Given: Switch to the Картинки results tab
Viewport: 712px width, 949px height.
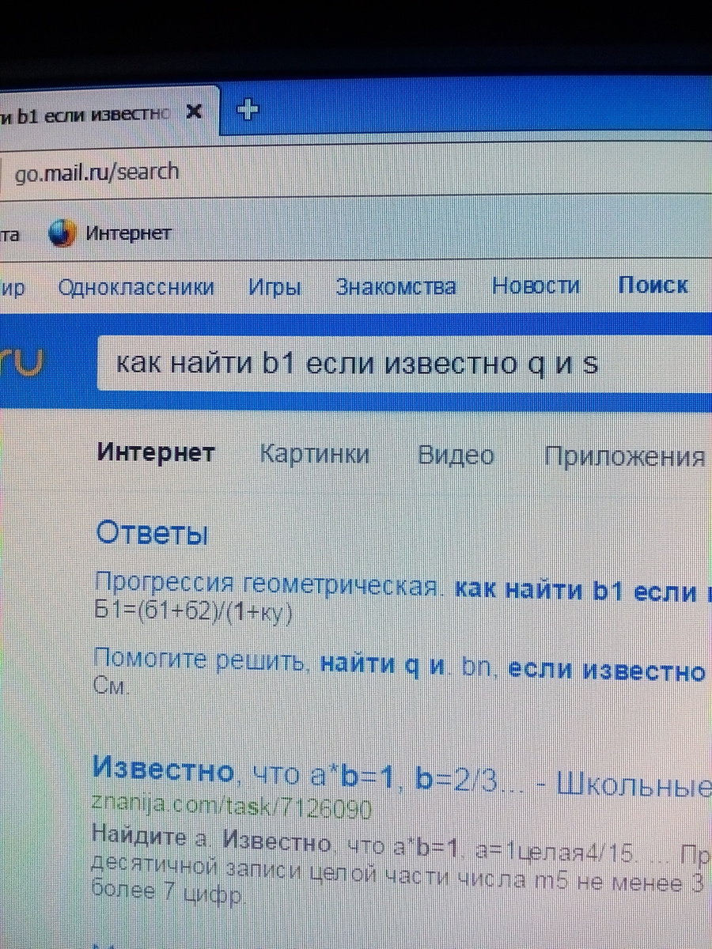Looking at the screenshot, I should [314, 455].
